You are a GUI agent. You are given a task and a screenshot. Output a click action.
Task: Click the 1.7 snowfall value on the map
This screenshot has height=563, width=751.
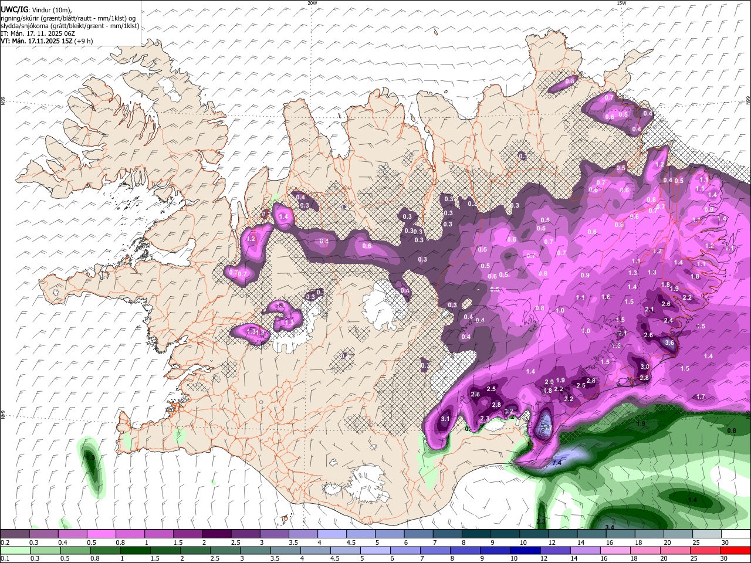[x=701, y=397]
